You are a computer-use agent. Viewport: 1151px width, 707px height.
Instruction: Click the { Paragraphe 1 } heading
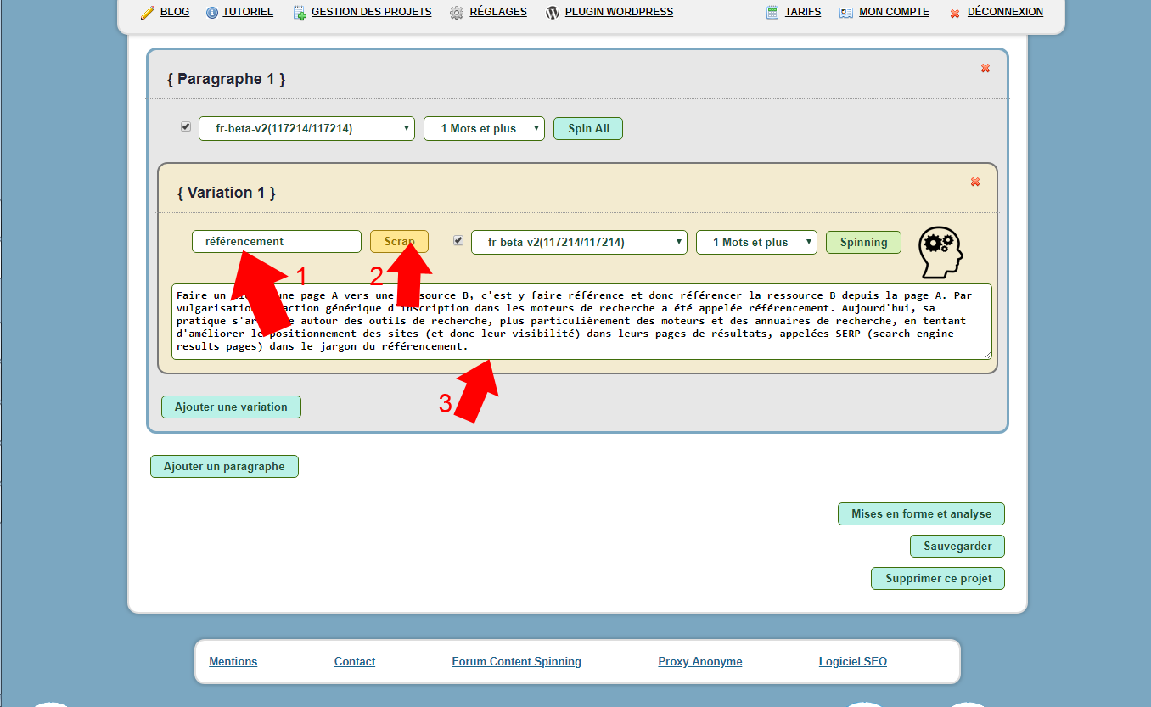tap(227, 79)
